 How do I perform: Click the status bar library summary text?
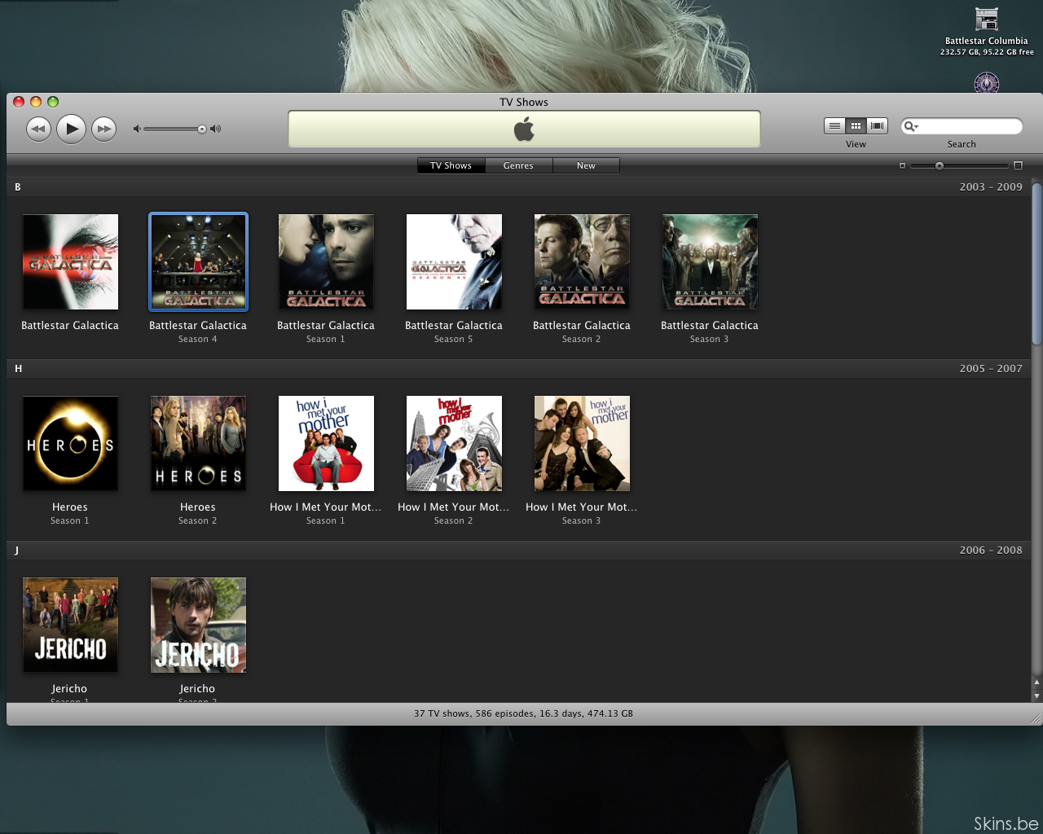[523, 713]
